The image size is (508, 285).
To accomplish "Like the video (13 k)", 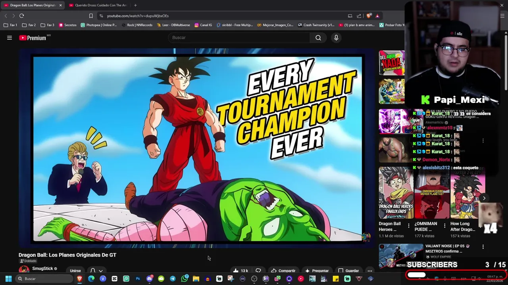I will click(x=241, y=271).
